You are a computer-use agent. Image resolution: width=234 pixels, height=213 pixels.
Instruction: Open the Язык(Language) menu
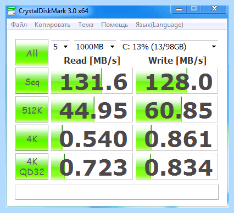[x=159, y=25]
